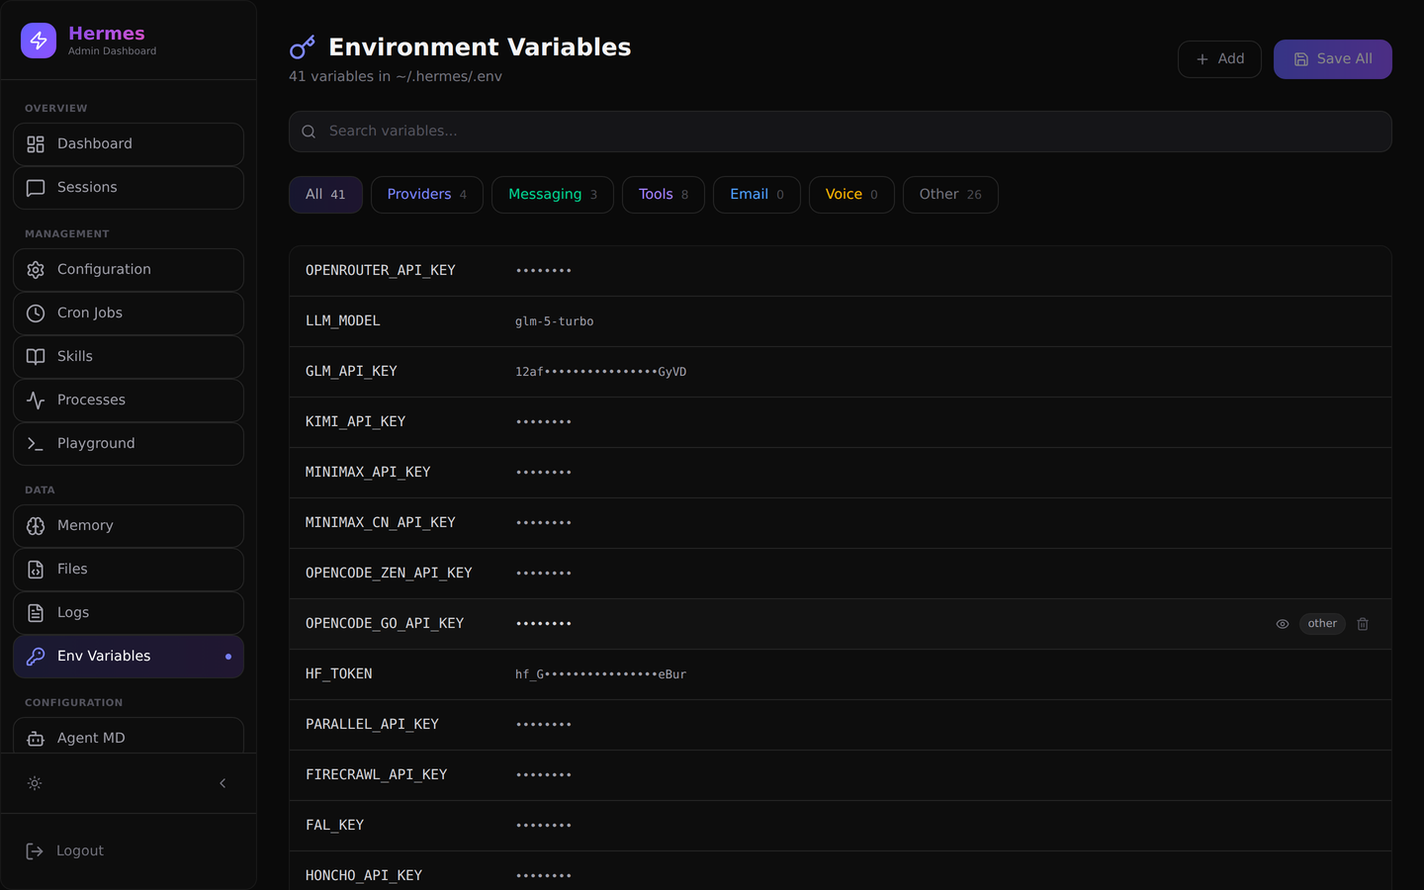Select the MINIMAX_CN_API_KEY row name

click(381, 523)
